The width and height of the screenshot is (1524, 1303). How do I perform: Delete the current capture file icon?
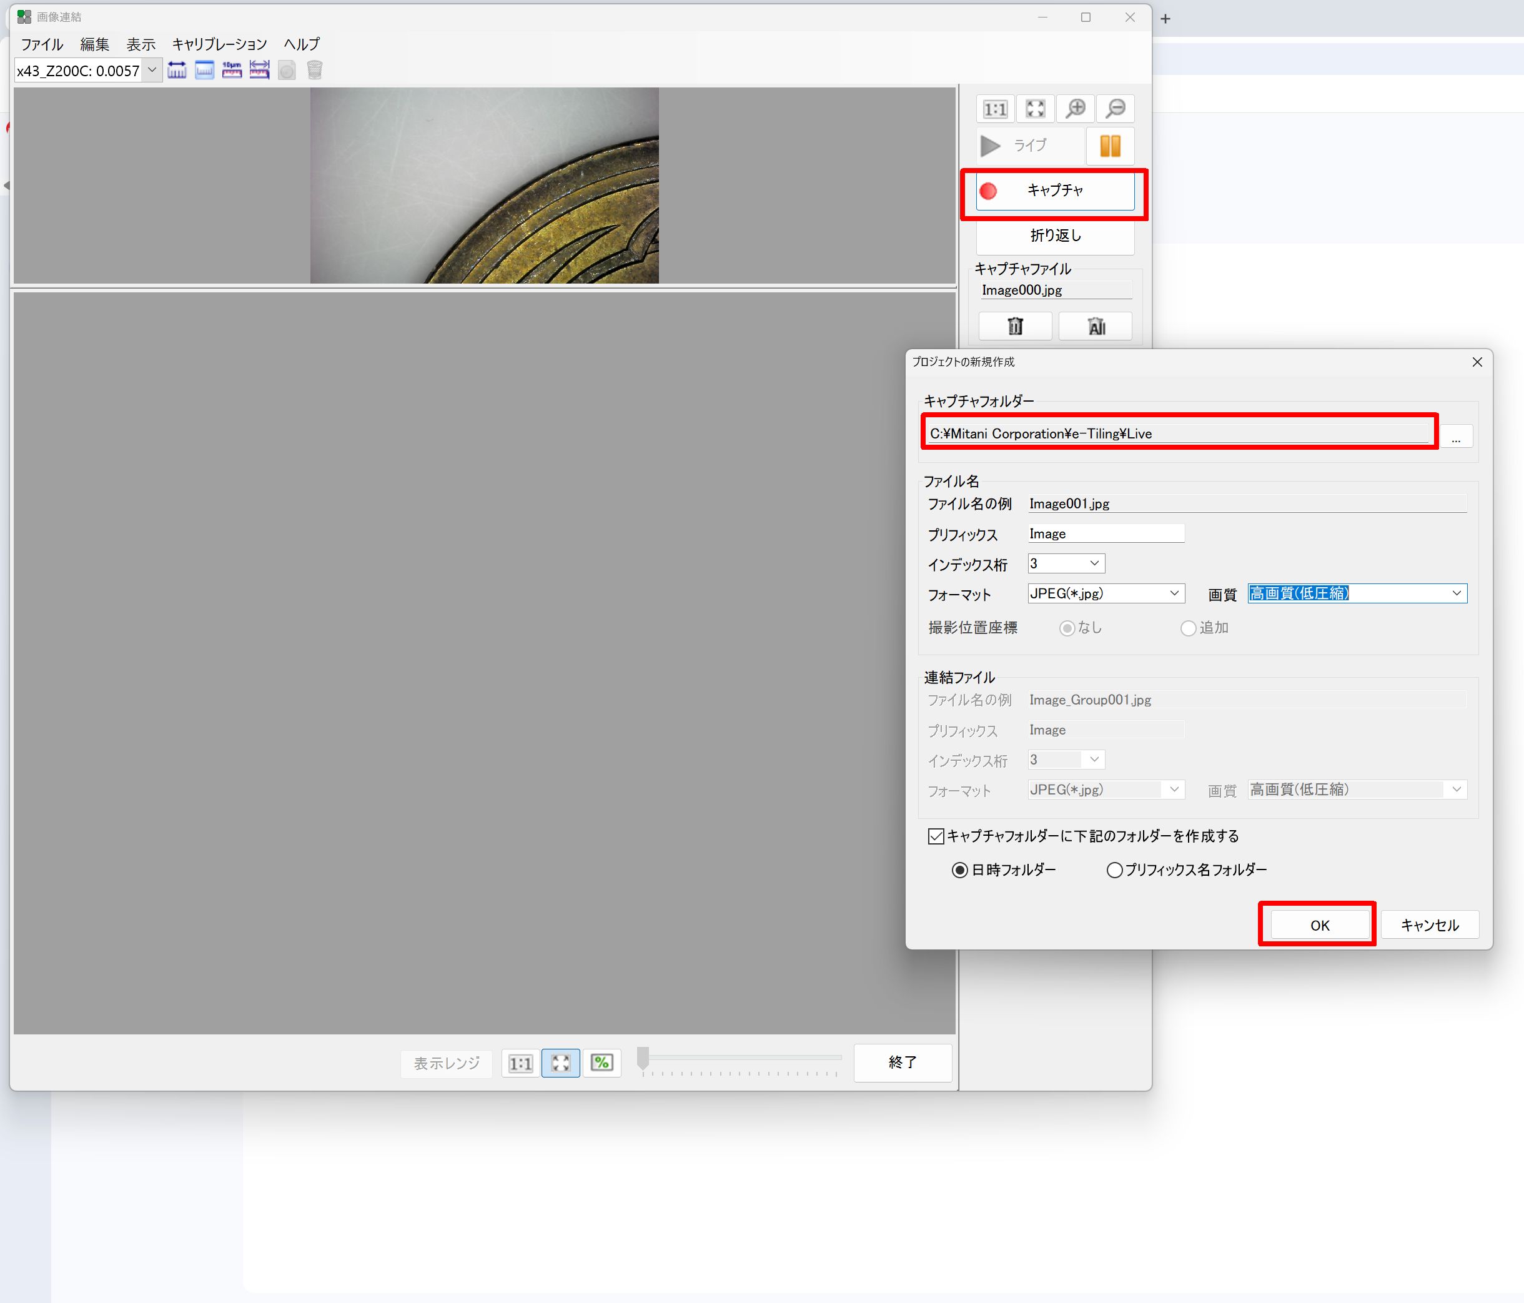(1015, 326)
